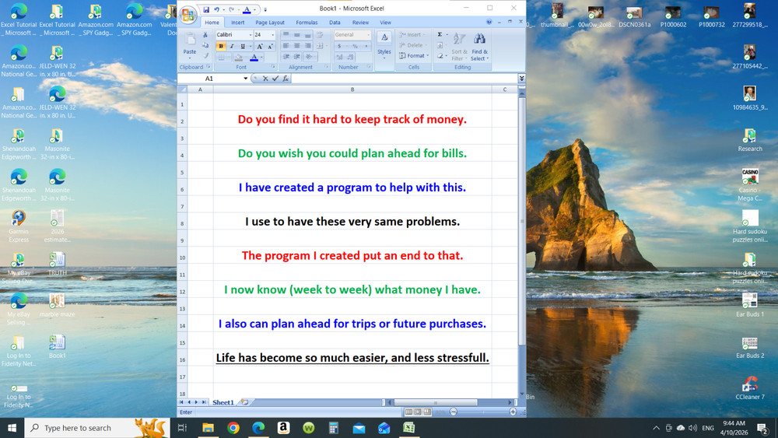Open the underline style dropdown arrow
The height and width of the screenshot is (438, 778).
coord(251,46)
